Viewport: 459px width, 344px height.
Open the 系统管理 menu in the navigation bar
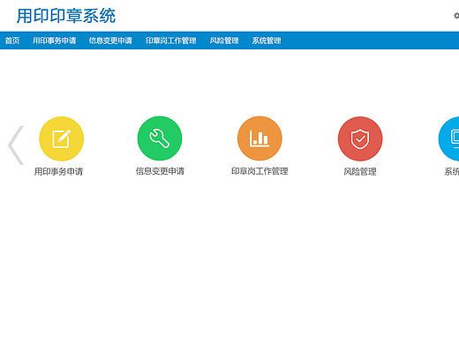coord(267,41)
